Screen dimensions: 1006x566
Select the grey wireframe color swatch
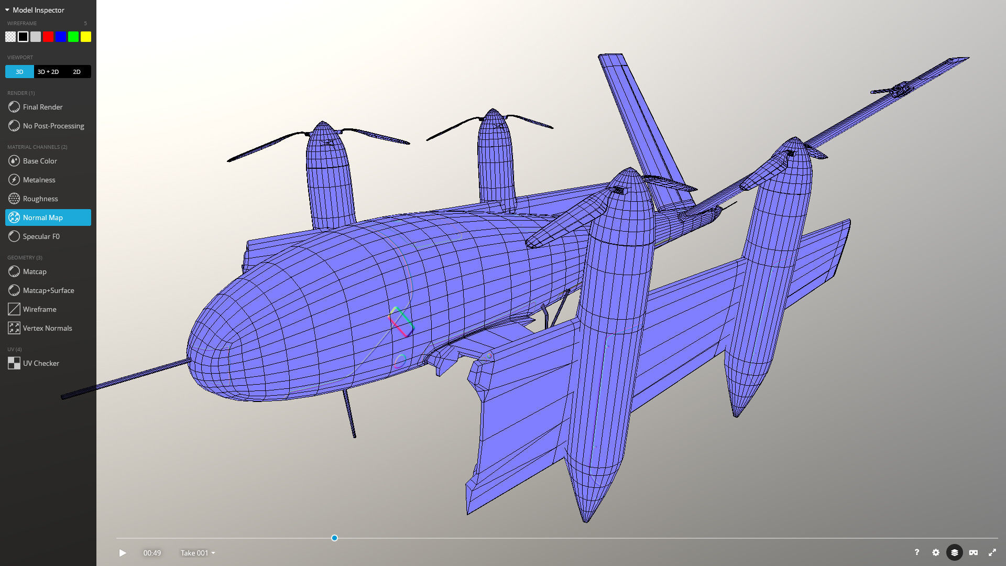36,37
